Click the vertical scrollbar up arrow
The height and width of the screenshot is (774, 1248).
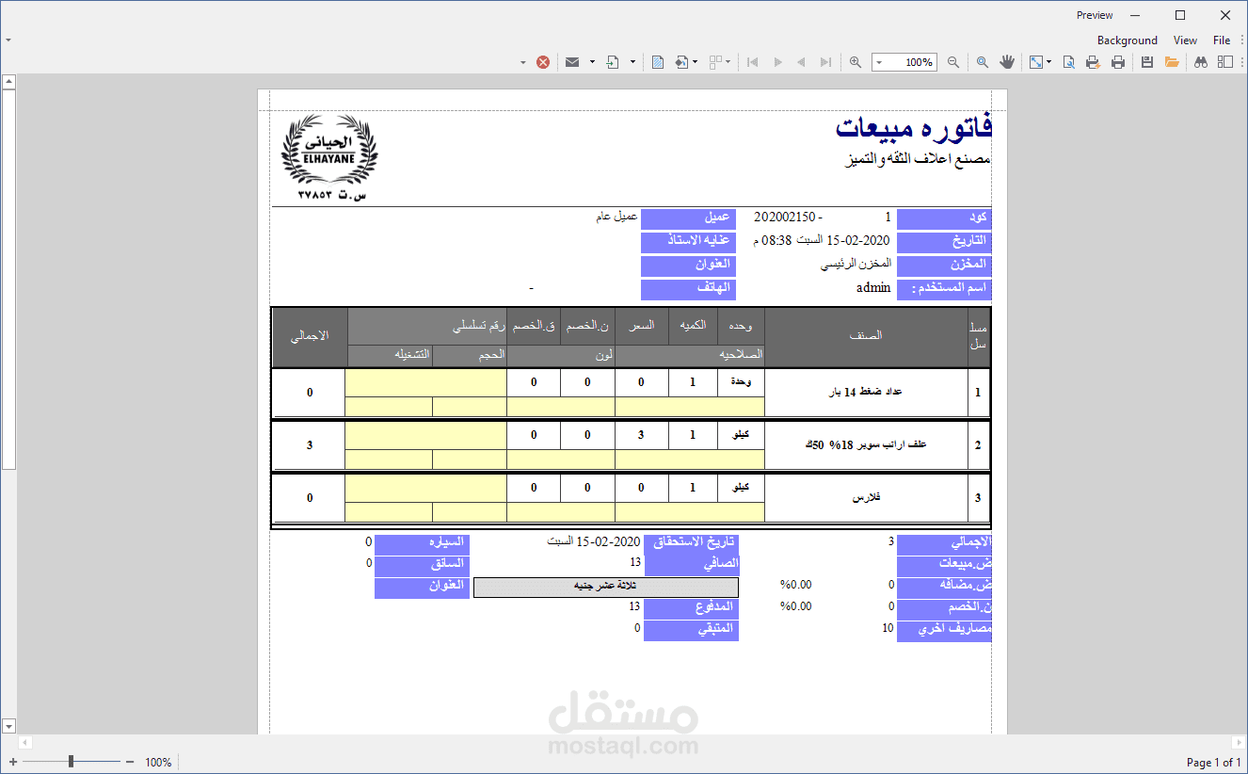(x=8, y=82)
